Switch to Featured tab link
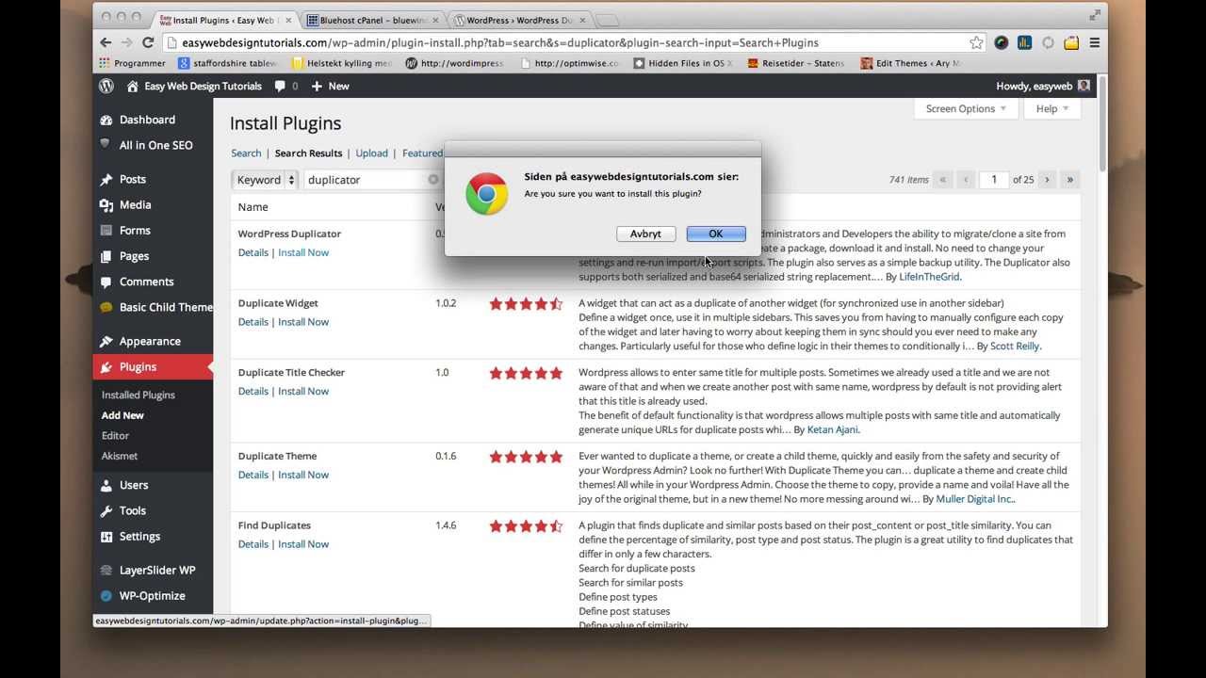 pyautogui.click(x=422, y=153)
